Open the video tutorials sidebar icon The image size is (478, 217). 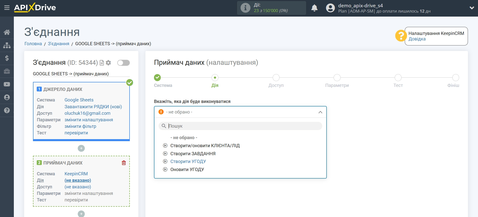coord(7,84)
